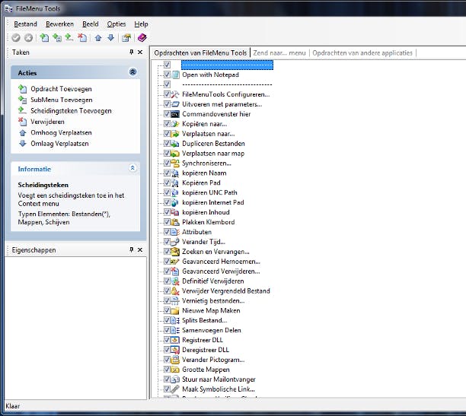Open the Bewerken menu

(59, 24)
